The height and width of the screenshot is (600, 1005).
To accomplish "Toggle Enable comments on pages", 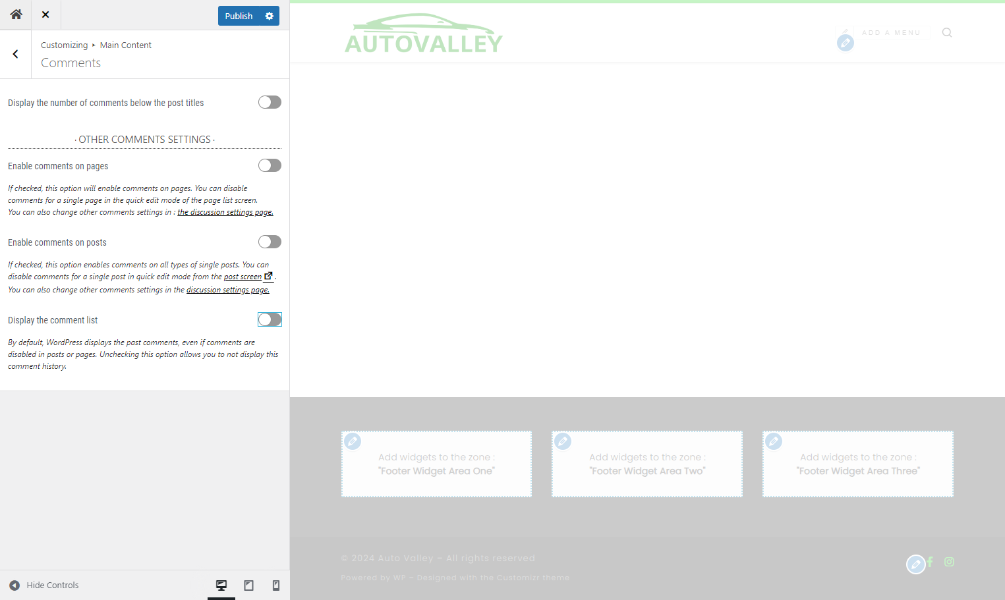I will [x=270, y=165].
